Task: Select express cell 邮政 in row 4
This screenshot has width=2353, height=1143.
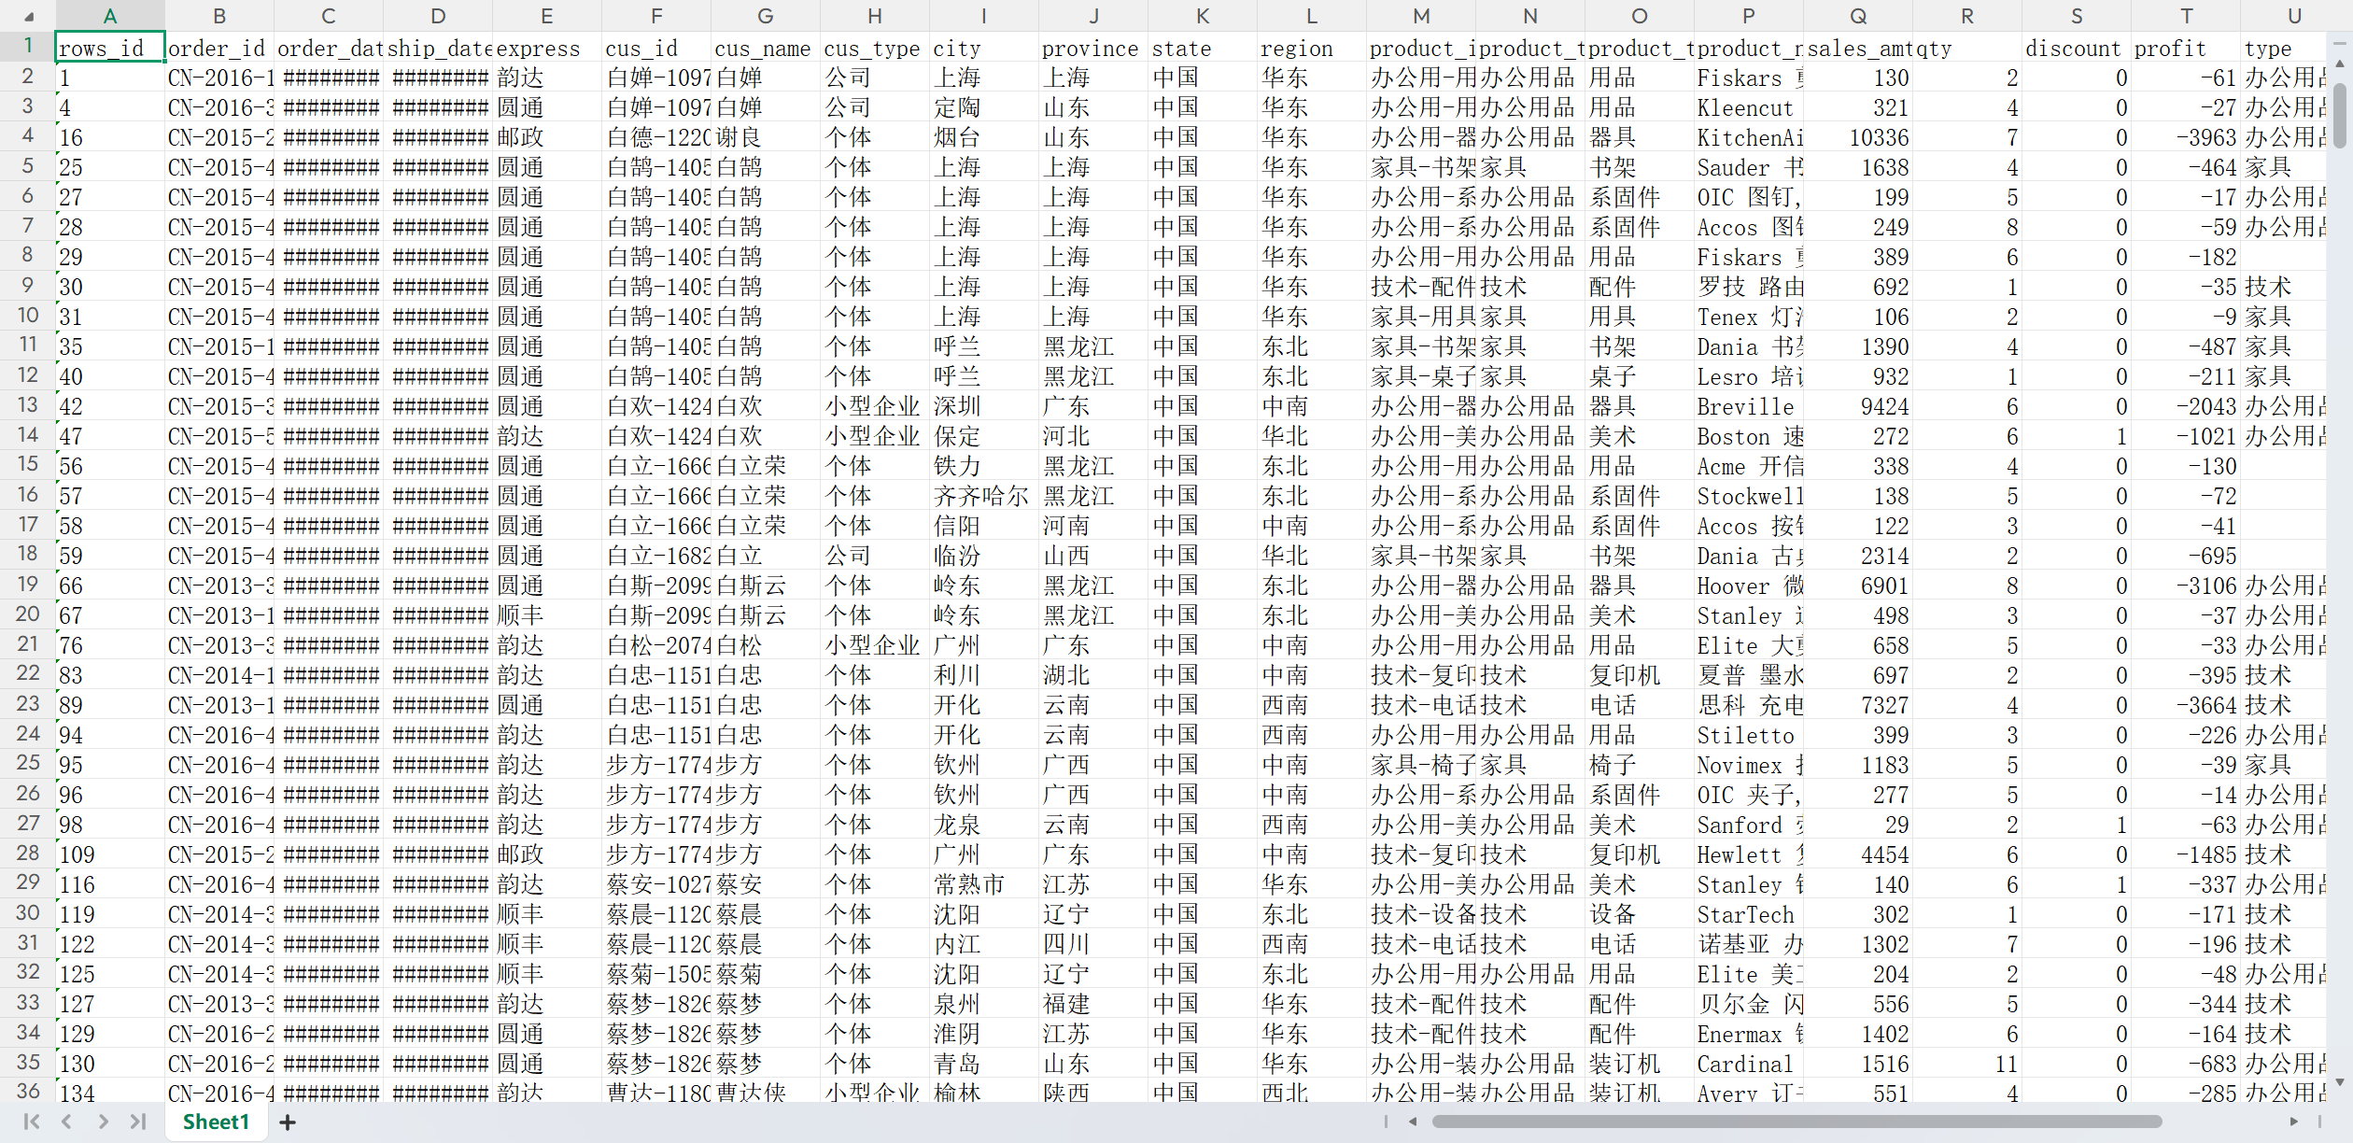Action: pyautogui.click(x=547, y=137)
